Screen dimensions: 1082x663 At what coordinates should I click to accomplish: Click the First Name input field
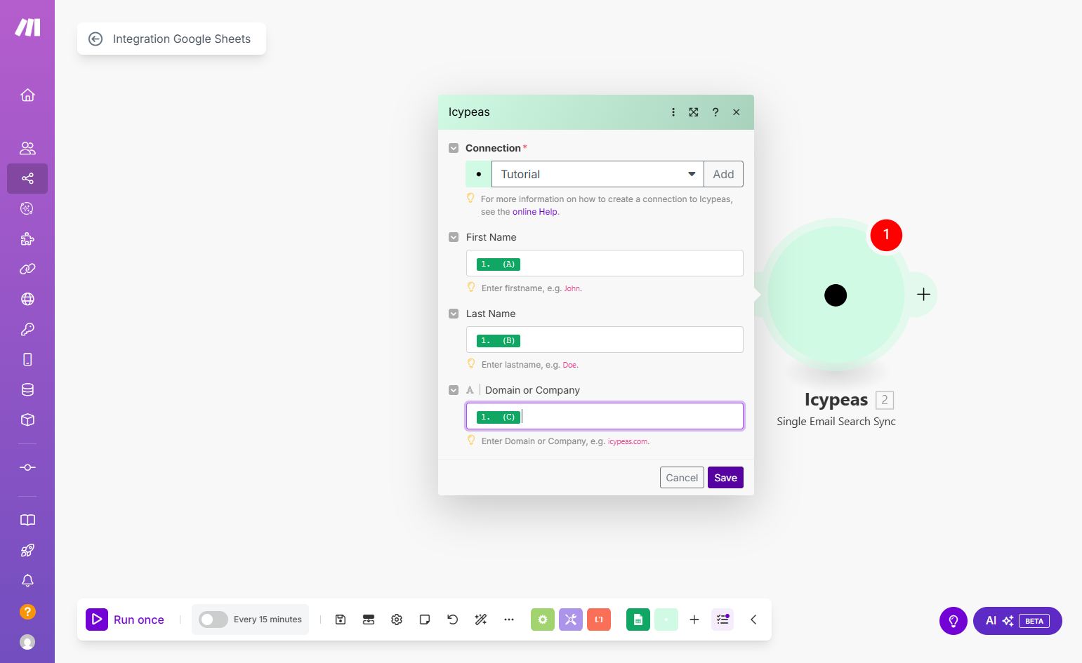point(605,263)
